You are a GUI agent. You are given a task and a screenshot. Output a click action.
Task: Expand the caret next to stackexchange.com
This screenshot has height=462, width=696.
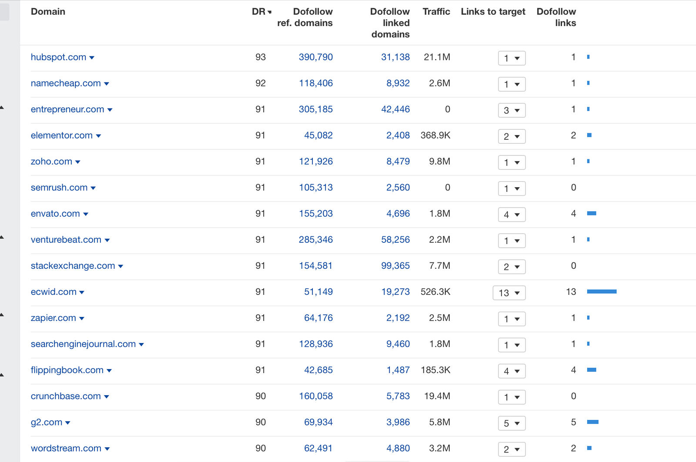pyautogui.click(x=121, y=266)
